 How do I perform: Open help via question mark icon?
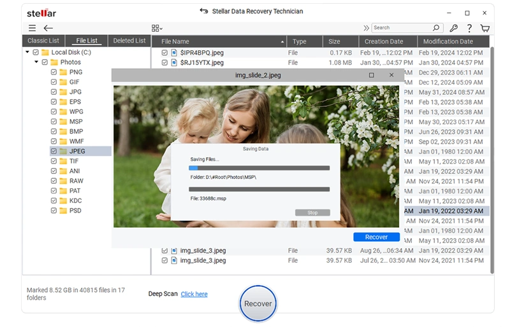(469, 28)
